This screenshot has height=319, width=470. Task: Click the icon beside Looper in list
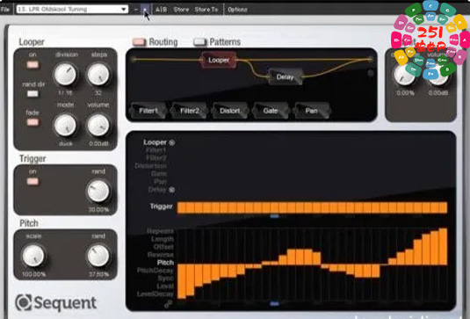172,142
